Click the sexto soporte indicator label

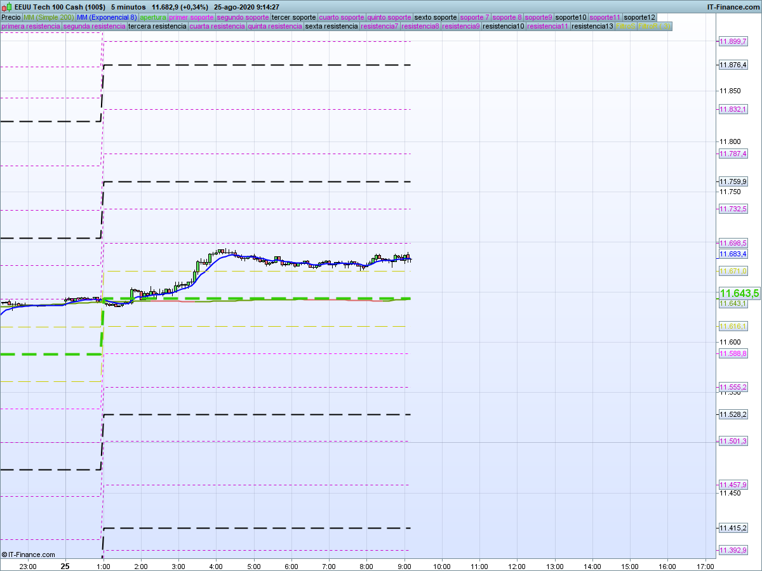point(435,17)
